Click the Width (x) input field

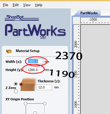coord(35,61)
